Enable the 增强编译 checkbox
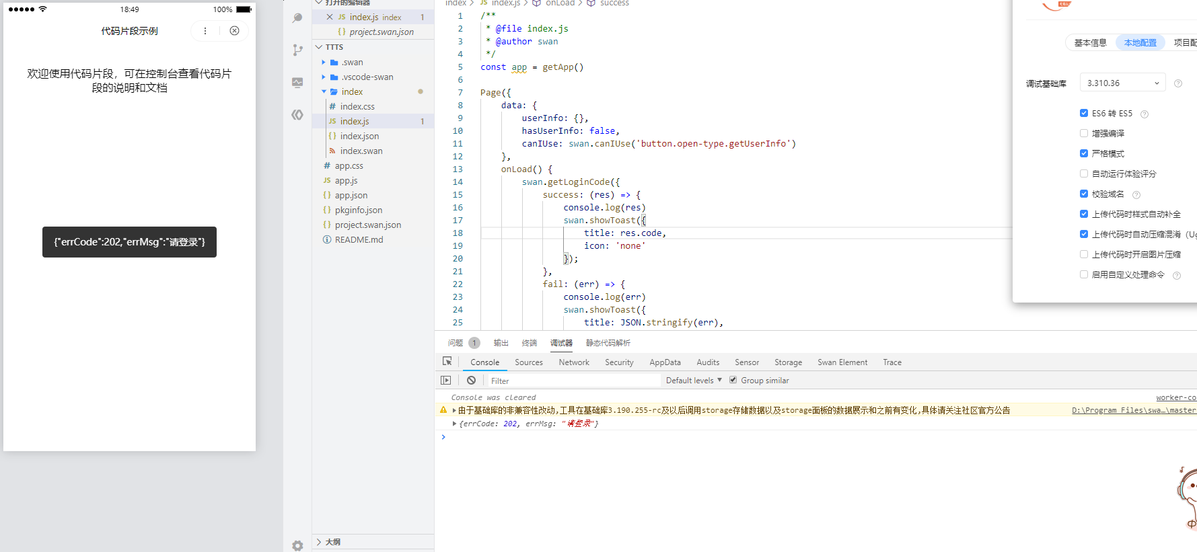The height and width of the screenshot is (552, 1197). (x=1084, y=133)
